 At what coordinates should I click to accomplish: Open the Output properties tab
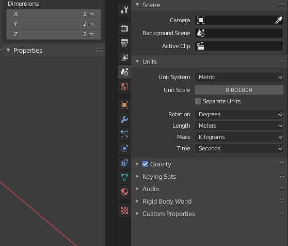[124, 43]
